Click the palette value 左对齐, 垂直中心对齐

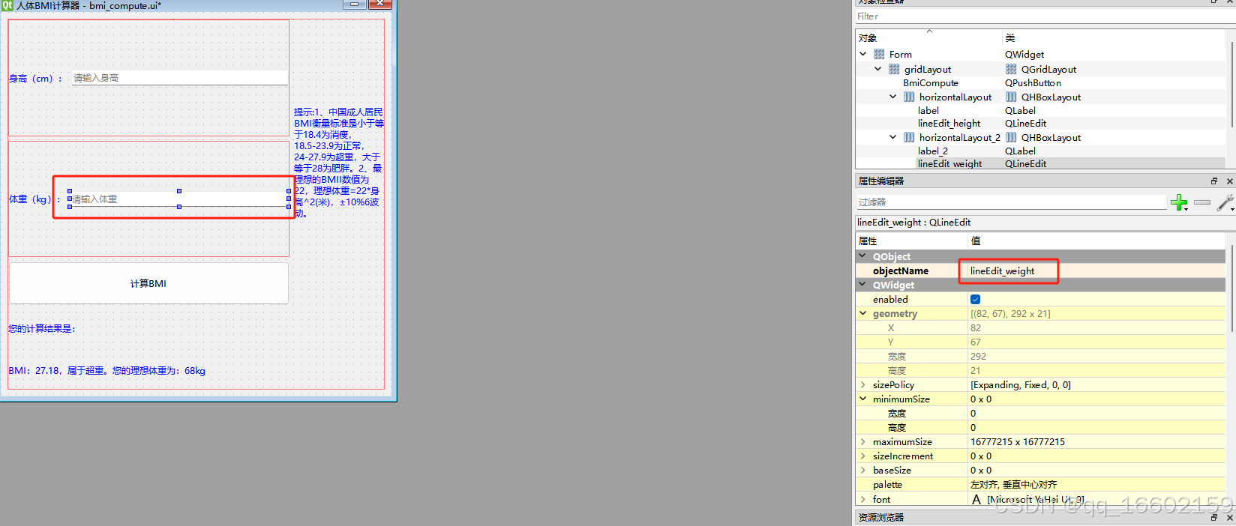pos(1013,485)
